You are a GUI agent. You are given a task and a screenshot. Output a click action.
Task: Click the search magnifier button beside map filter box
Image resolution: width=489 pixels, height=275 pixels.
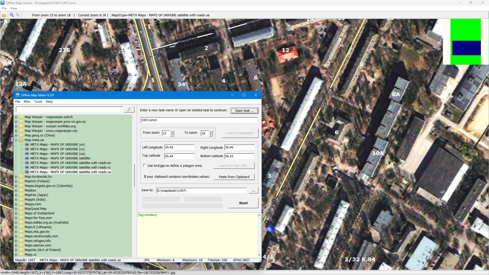coord(129,109)
